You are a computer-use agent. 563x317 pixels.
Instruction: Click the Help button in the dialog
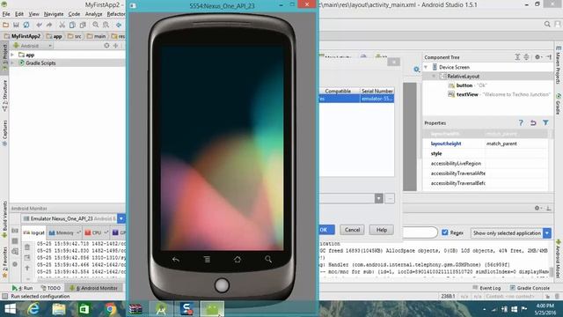381,230
